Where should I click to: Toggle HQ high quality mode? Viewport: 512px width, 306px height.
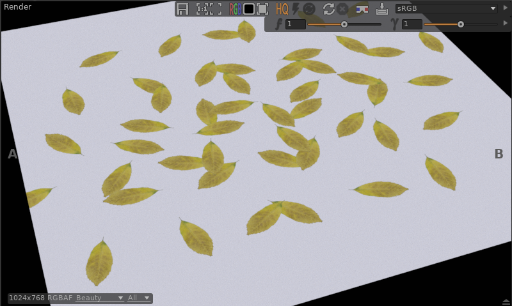click(282, 9)
